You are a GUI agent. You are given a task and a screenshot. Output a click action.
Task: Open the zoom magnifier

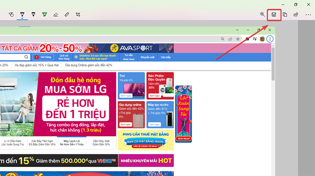point(262,15)
